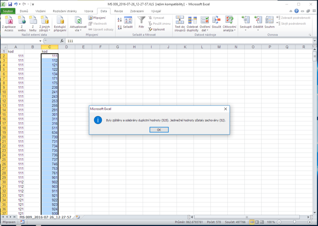
Task: Open Citlivostní analýza menu
Action: [x=229, y=24]
